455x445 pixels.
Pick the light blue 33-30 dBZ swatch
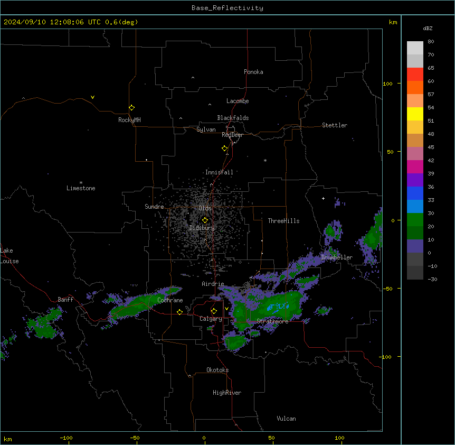[415, 206]
